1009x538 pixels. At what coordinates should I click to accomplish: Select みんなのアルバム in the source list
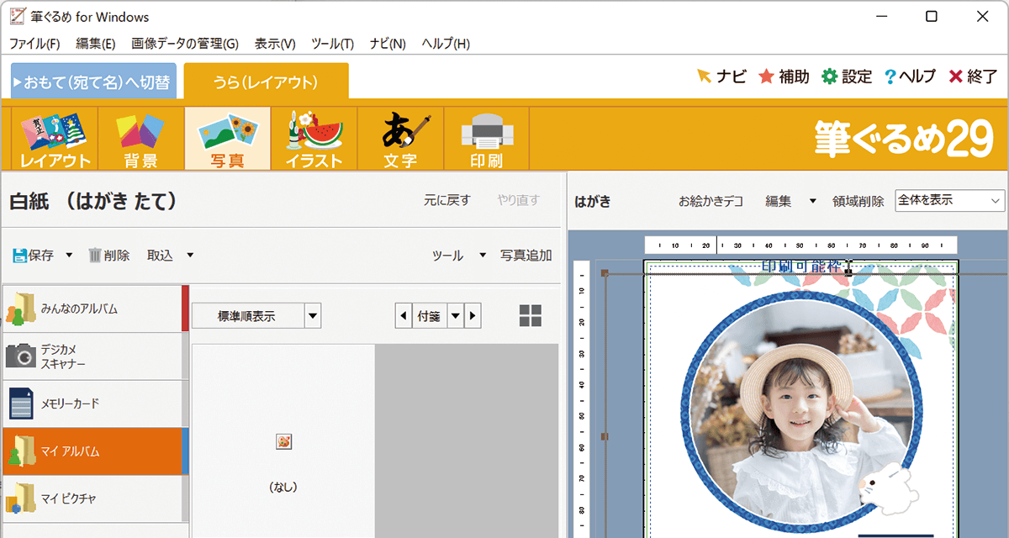click(95, 309)
